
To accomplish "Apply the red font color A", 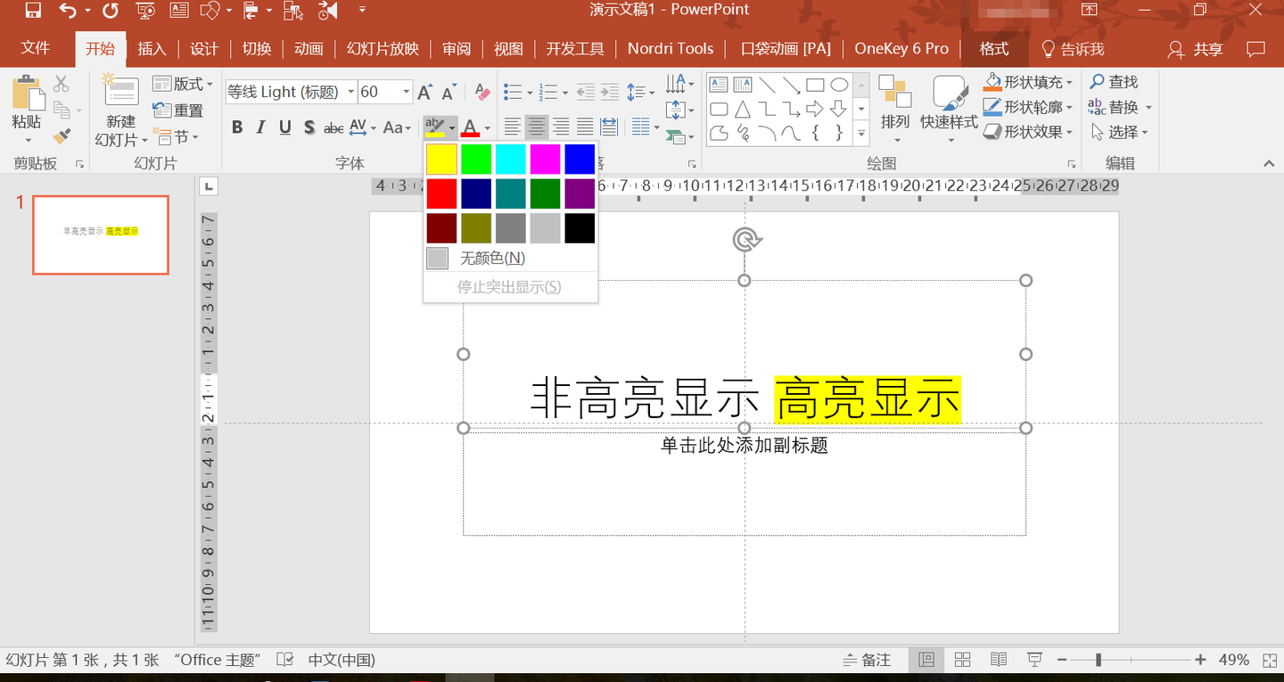I will [x=471, y=127].
